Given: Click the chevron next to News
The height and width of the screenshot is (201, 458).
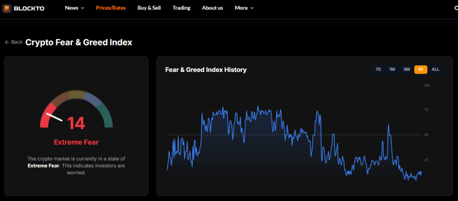Looking at the screenshot, I should [82, 8].
